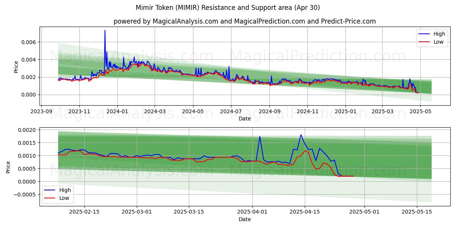Click the '2025-02-15' tick label

click(x=84, y=212)
